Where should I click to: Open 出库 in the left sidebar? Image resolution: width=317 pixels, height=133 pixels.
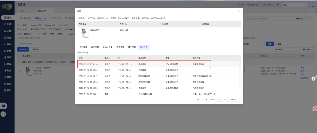pos(7,24)
